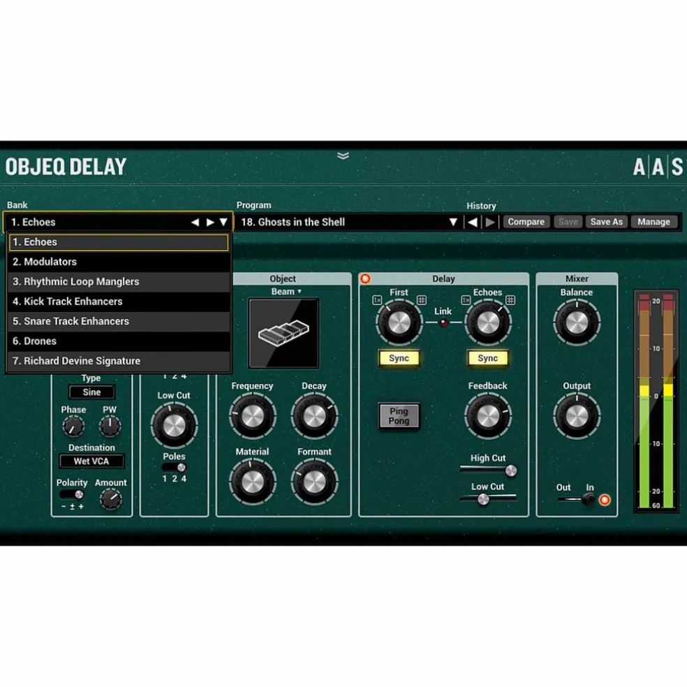This screenshot has height=687, width=687.
Task: Open the Program dropdown arrow
Action: click(453, 222)
